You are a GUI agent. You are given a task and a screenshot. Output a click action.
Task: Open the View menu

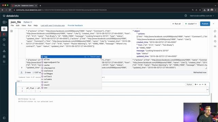(24, 25)
